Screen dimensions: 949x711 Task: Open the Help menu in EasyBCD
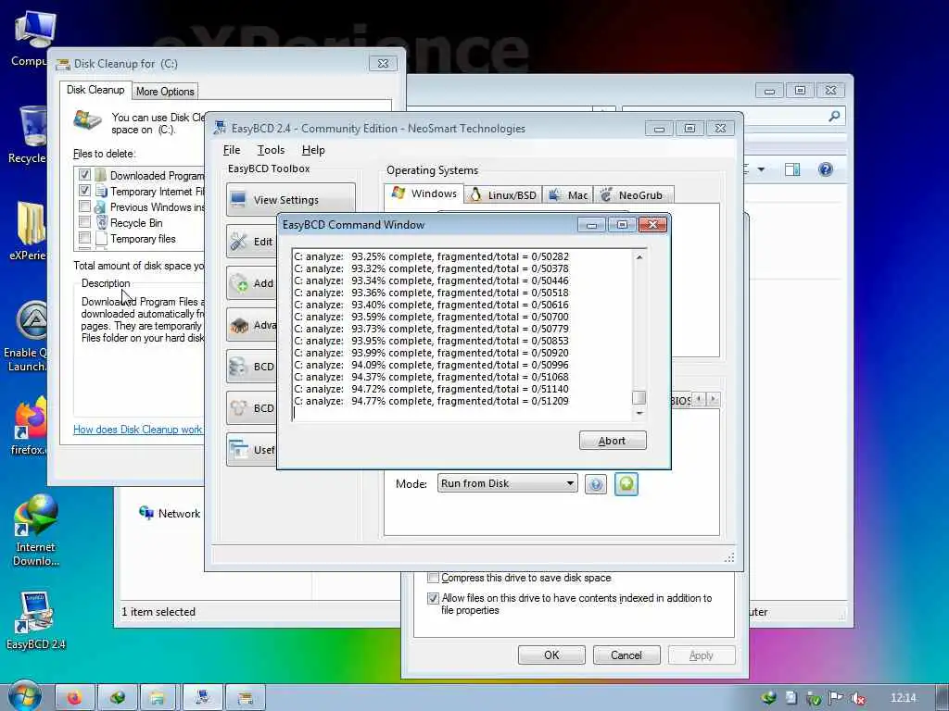(x=313, y=150)
